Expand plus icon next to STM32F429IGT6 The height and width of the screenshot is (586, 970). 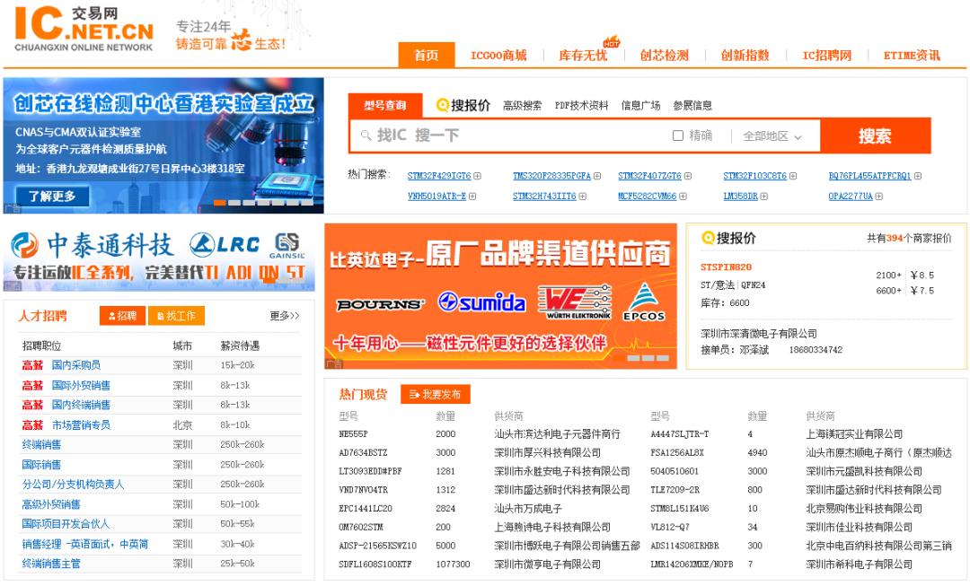click(x=477, y=176)
